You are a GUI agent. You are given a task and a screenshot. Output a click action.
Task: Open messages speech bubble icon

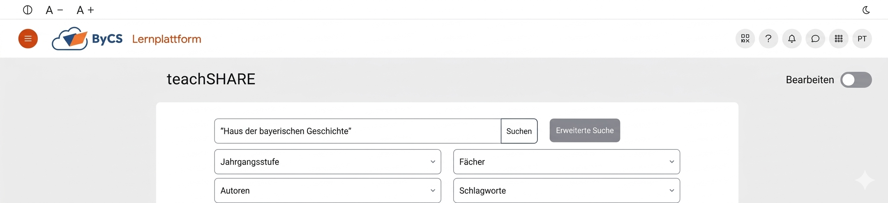815,39
